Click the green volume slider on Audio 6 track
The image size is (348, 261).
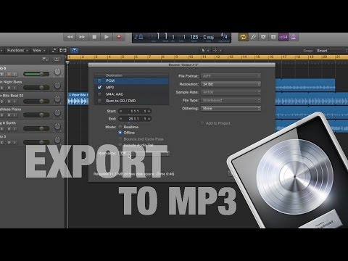[x=36, y=74]
